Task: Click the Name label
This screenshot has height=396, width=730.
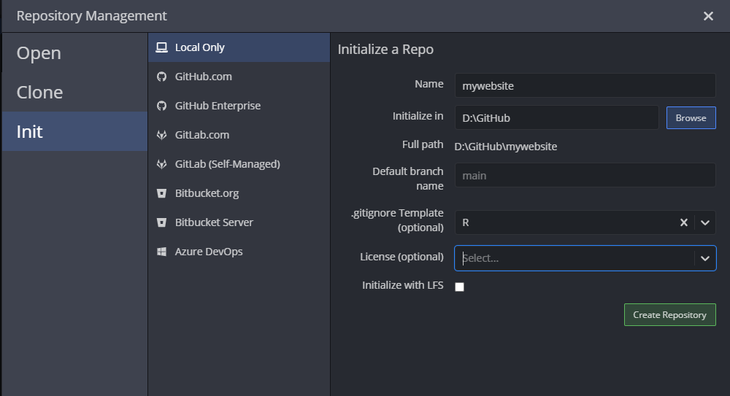Action: [429, 84]
